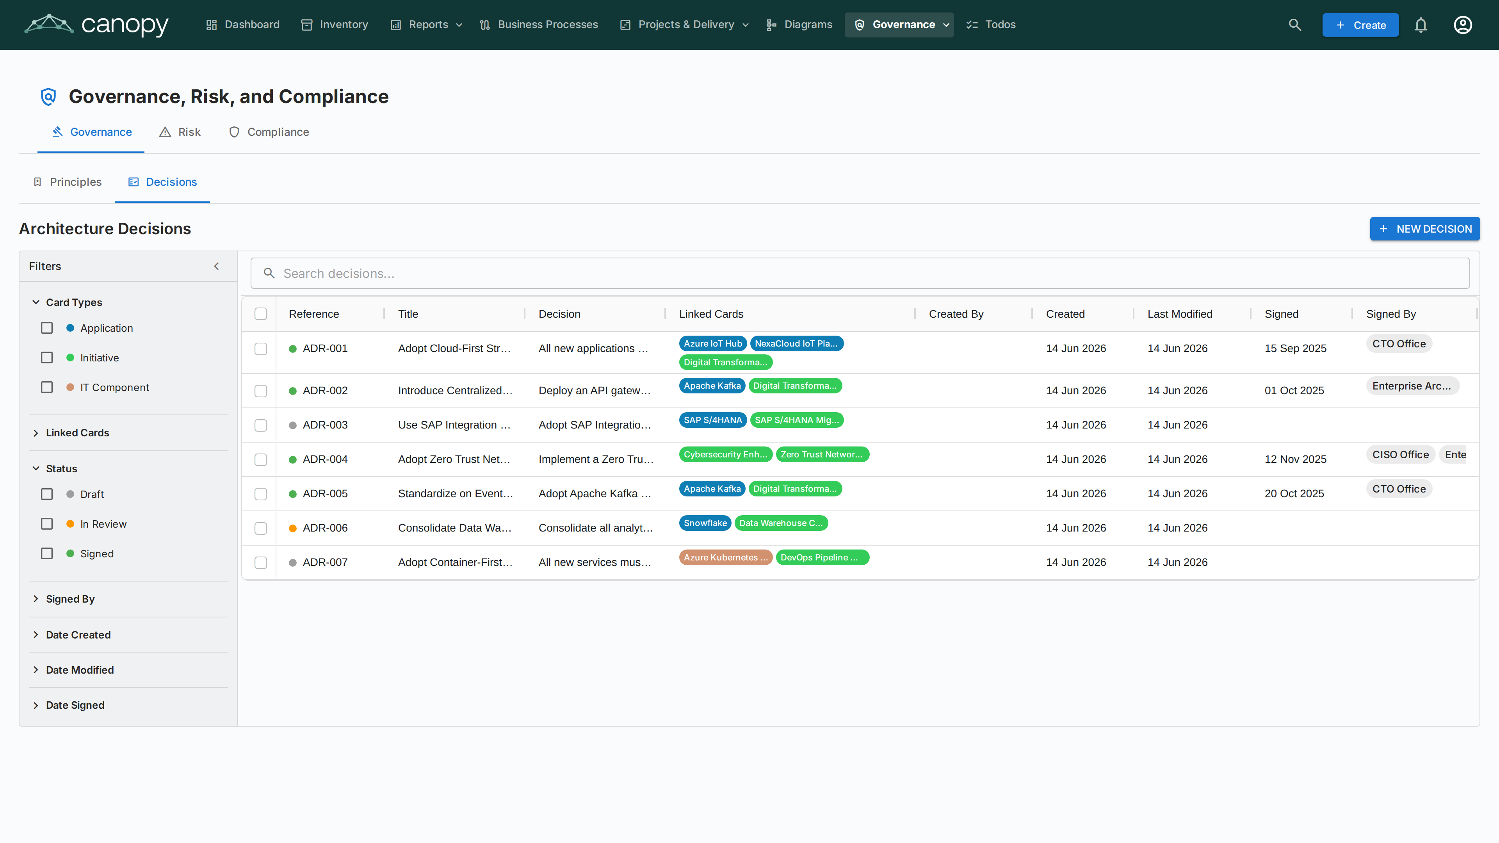
Task: Open the global search magnifier icon
Action: [1295, 25]
